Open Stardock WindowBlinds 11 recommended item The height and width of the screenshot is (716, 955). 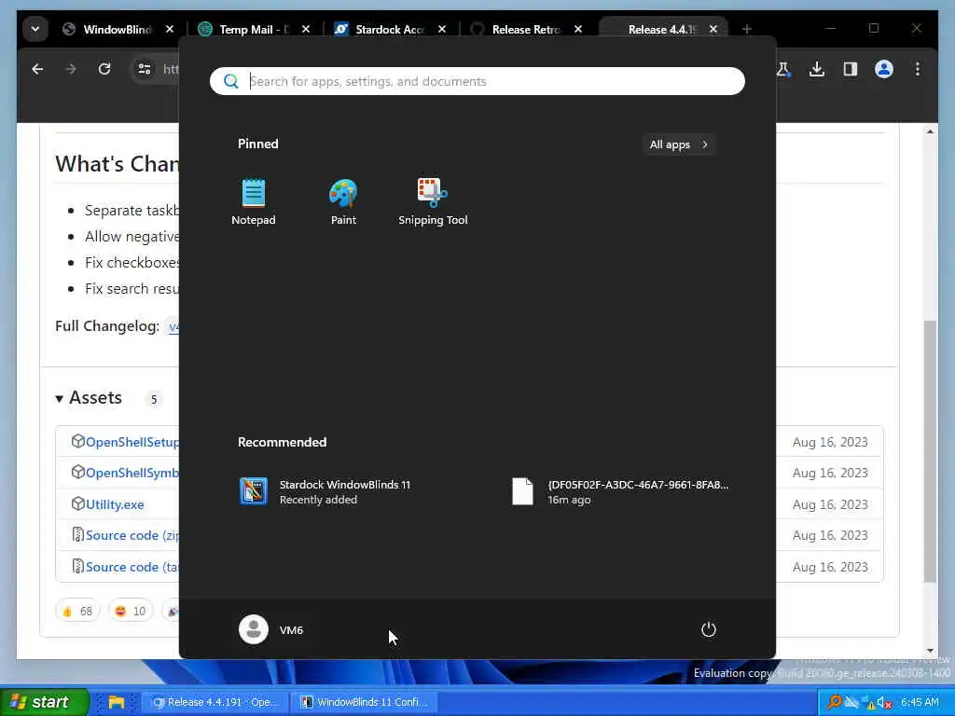(x=325, y=491)
